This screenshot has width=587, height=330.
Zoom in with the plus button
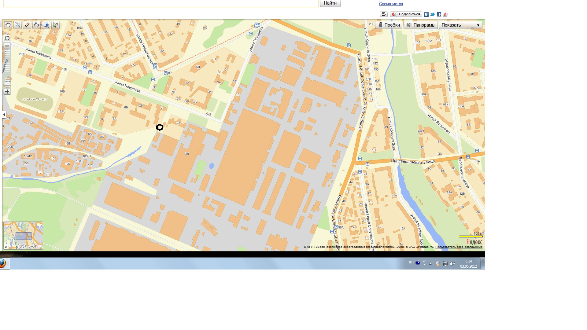point(7,91)
